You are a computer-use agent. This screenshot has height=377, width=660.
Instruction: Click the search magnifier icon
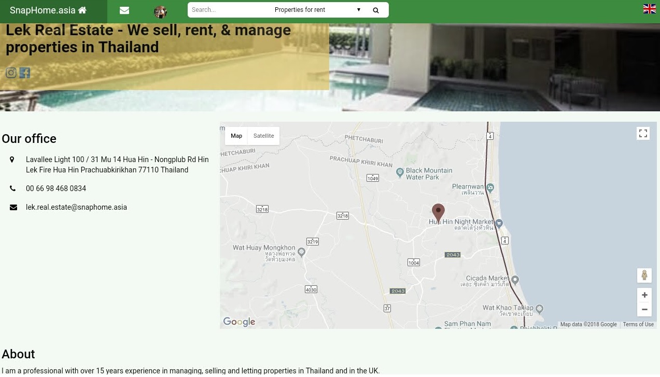tap(376, 10)
